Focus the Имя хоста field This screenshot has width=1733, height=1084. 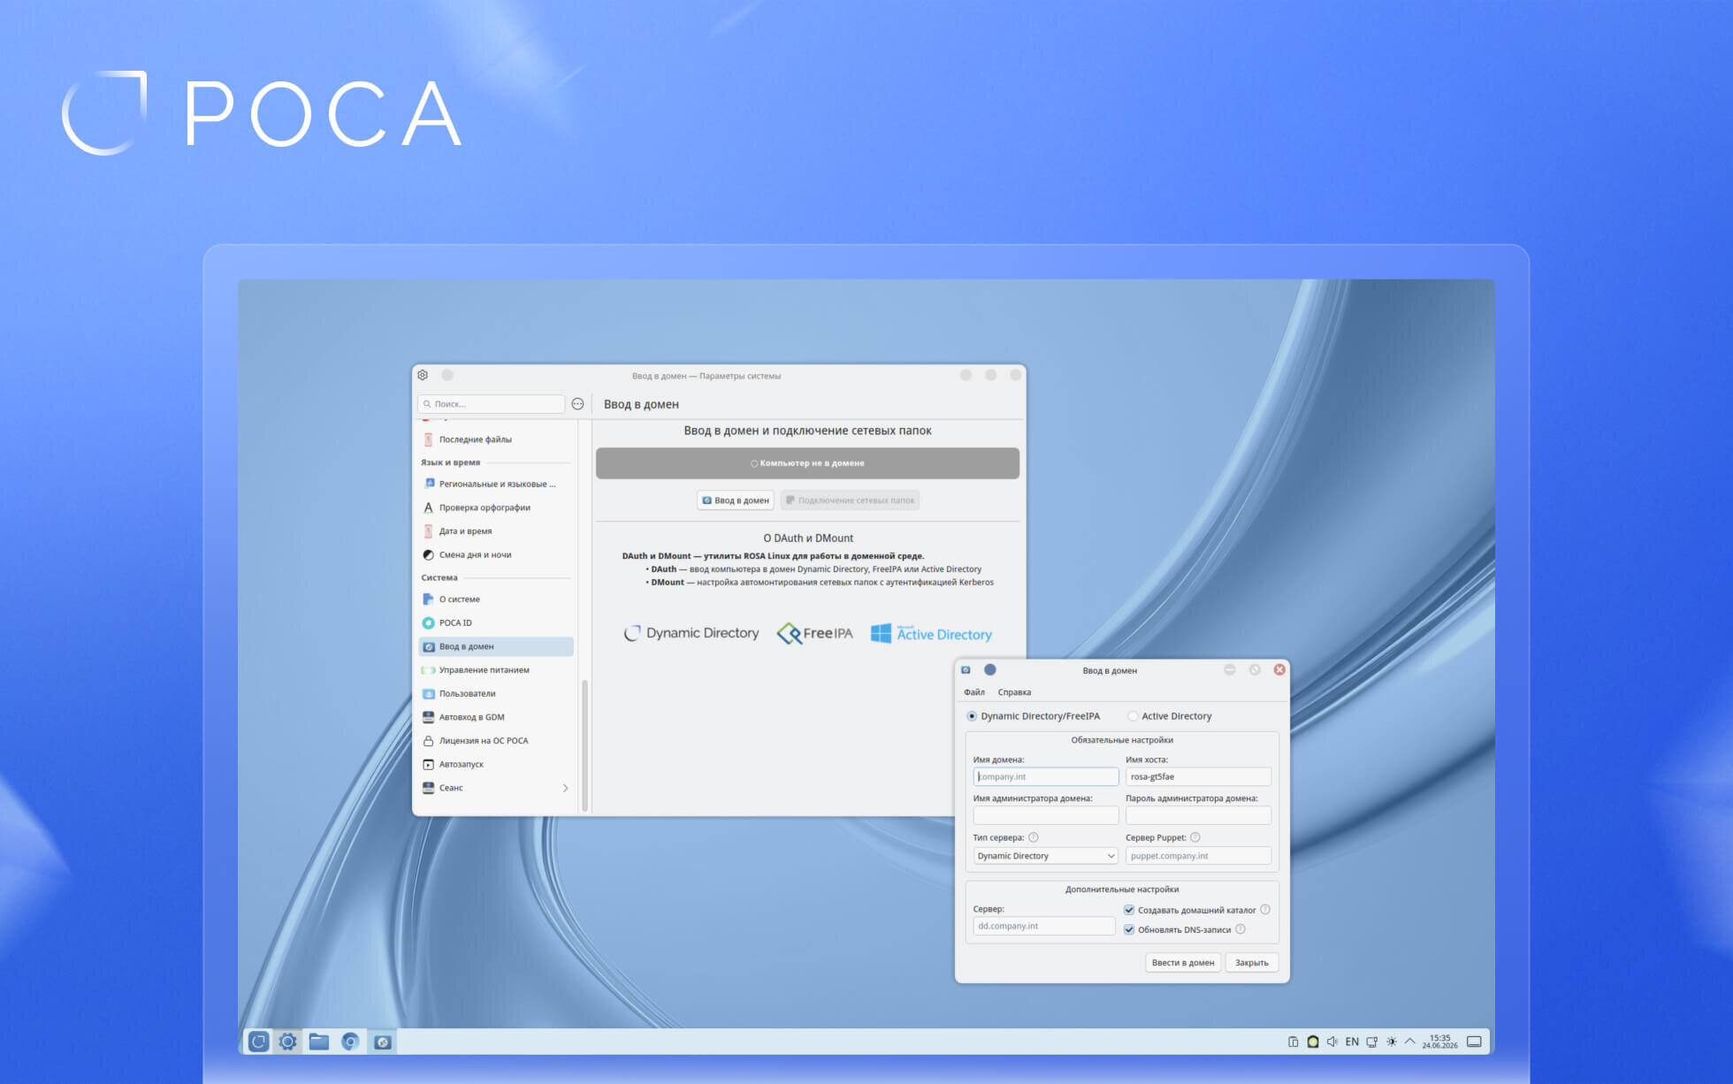[1198, 776]
